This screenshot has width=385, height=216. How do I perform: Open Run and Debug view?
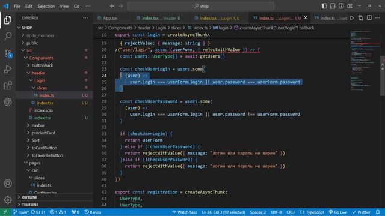coord(8,70)
